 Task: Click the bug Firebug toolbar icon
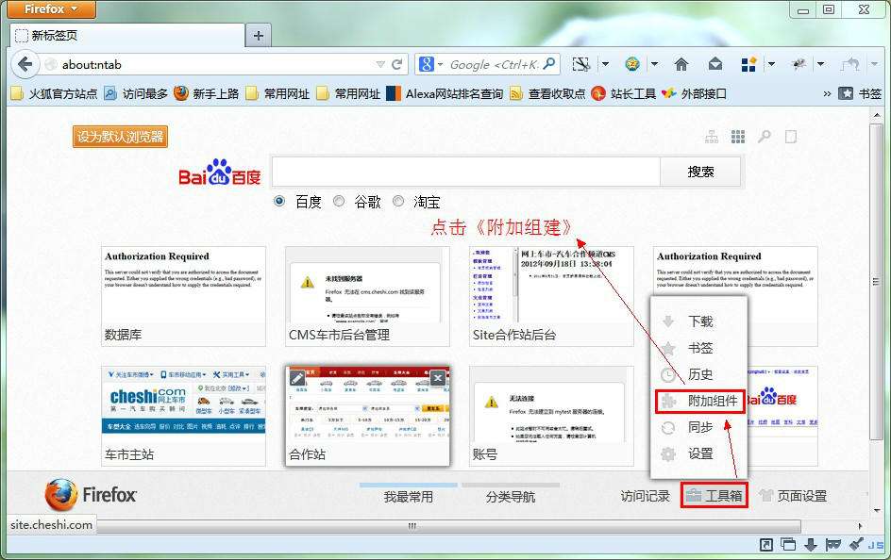799,64
